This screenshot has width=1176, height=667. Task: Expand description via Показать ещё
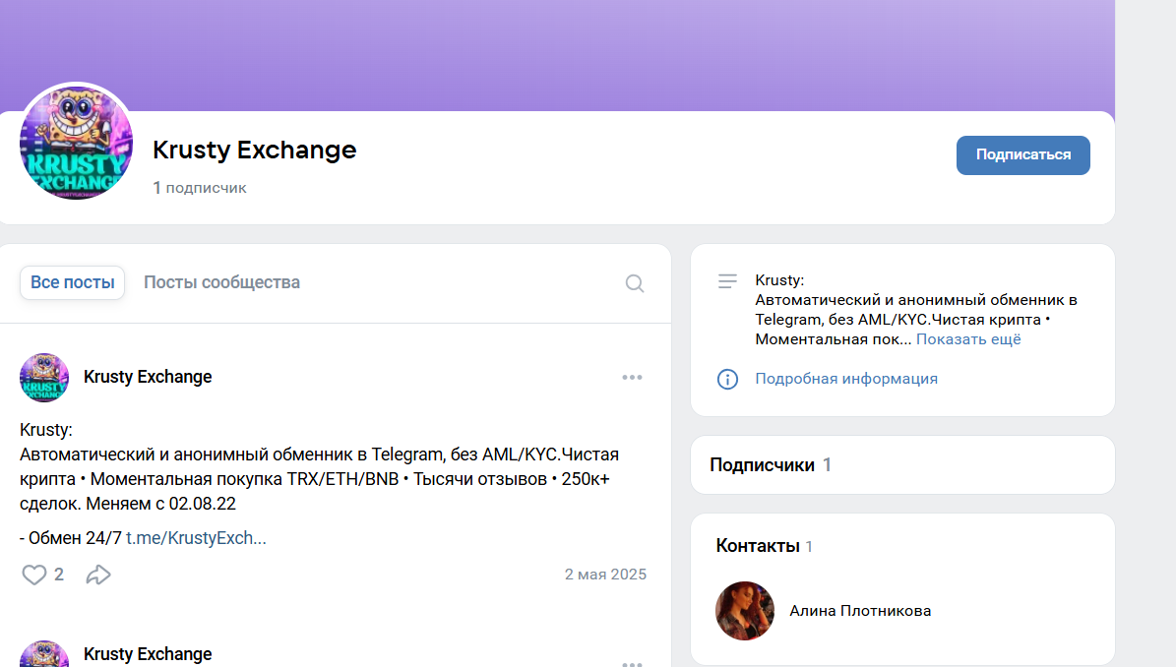968,339
